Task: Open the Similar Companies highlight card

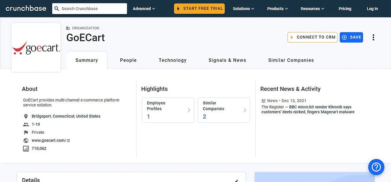Action: point(224,110)
